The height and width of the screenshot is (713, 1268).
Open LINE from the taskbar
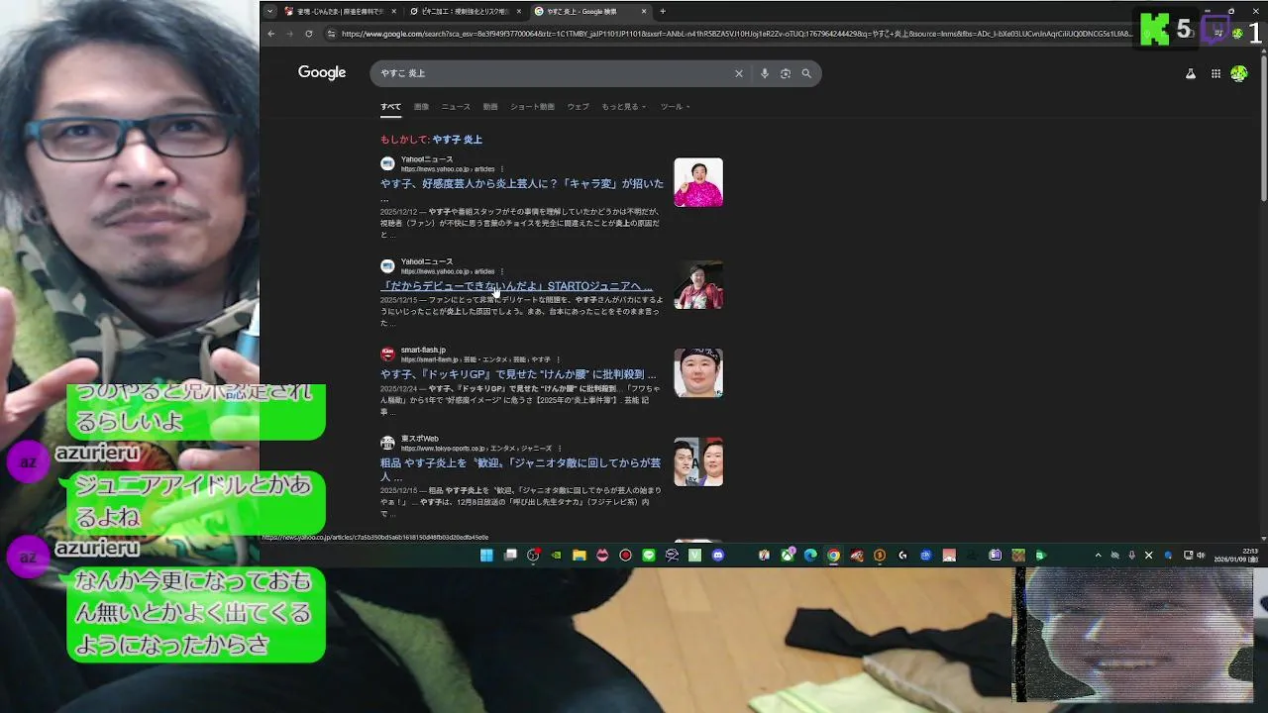(649, 556)
